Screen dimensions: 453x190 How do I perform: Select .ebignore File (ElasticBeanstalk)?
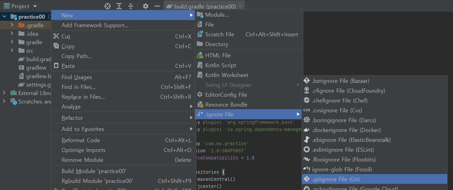point(374,140)
